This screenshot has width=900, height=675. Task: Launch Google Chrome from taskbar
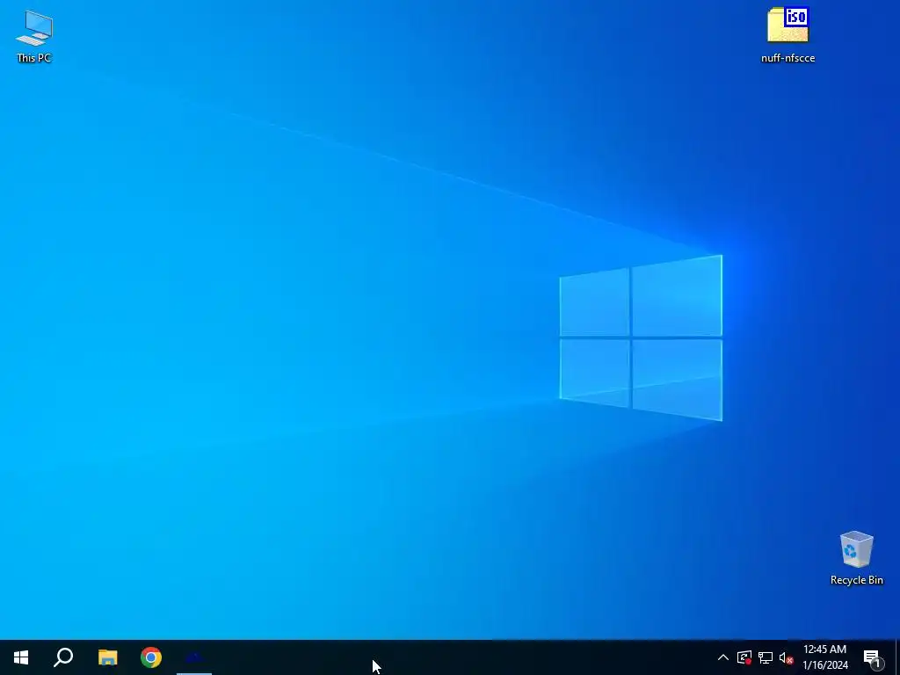click(151, 657)
